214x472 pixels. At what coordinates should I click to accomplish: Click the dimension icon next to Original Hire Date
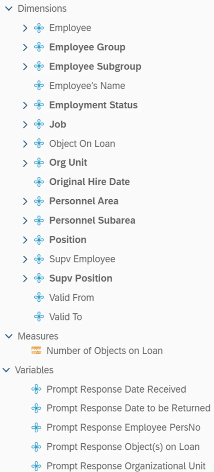pos(39,182)
